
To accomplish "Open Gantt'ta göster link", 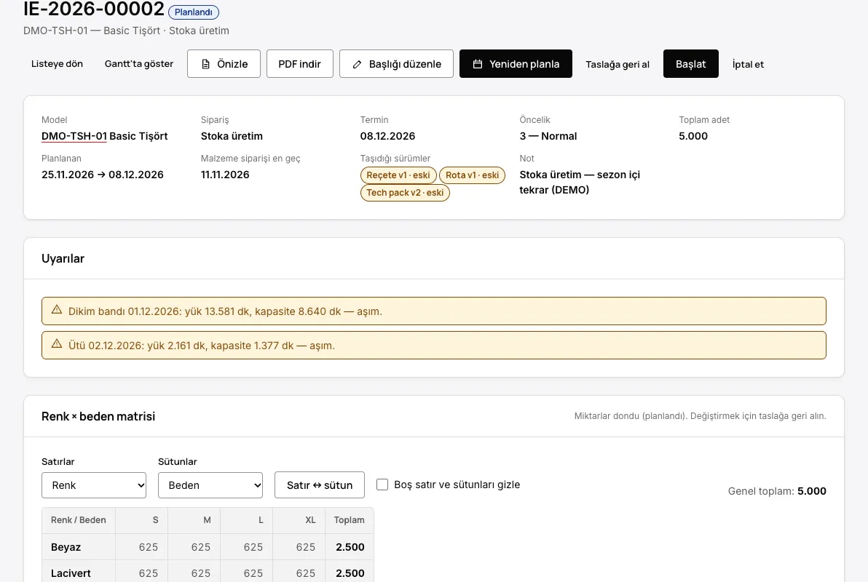I will click(x=139, y=64).
